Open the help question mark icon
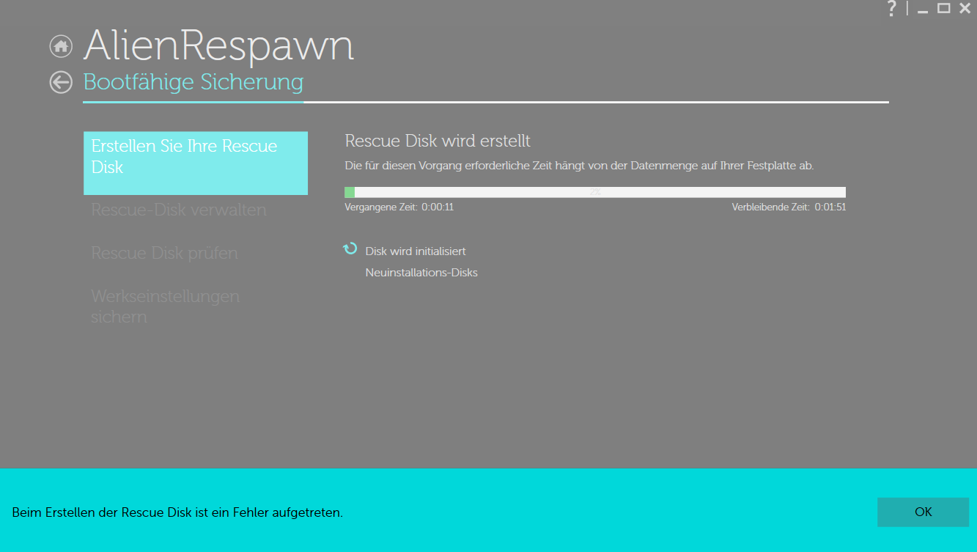This screenshot has height=552, width=977. [x=892, y=9]
